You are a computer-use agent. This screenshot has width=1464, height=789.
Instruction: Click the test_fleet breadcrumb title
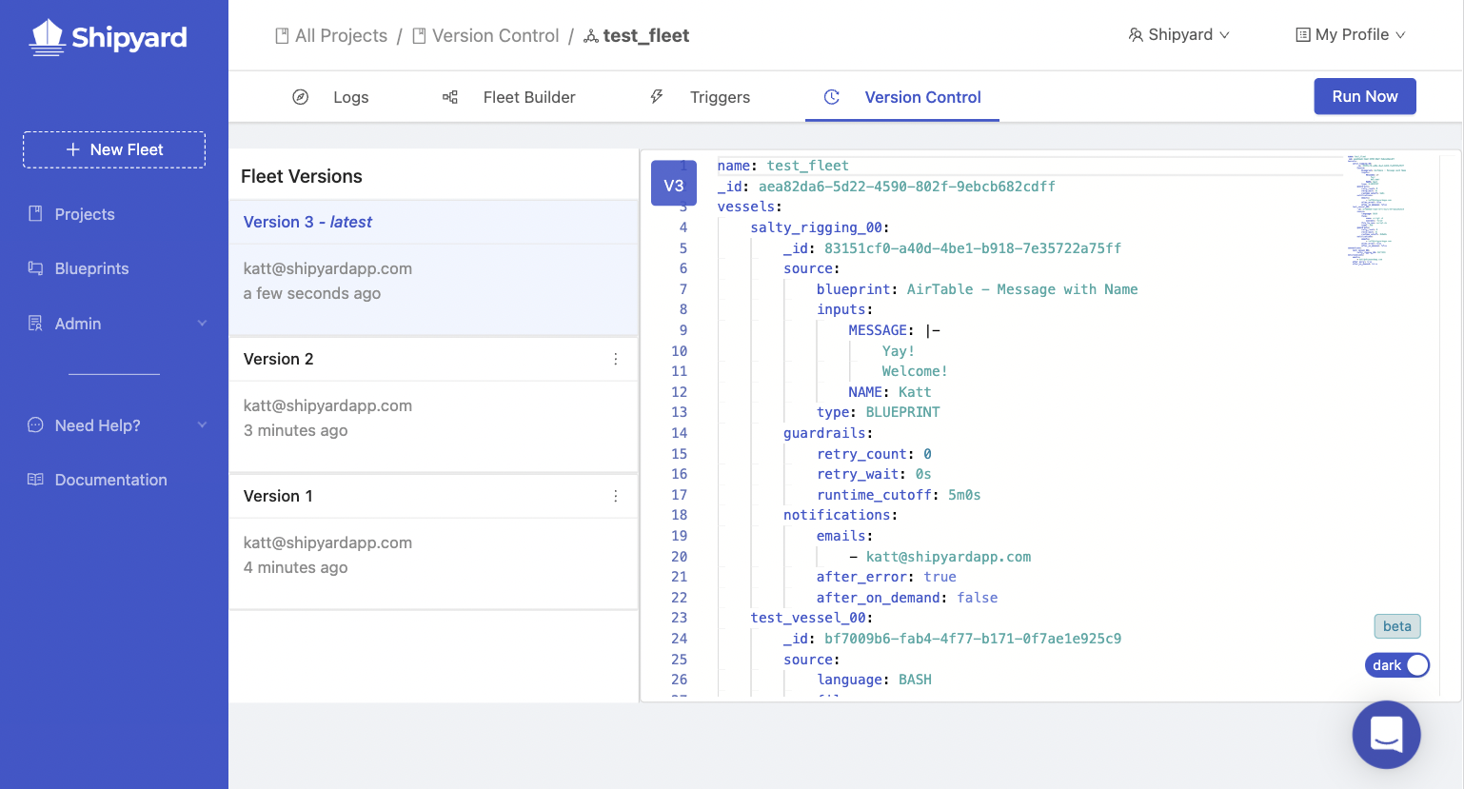coord(646,36)
